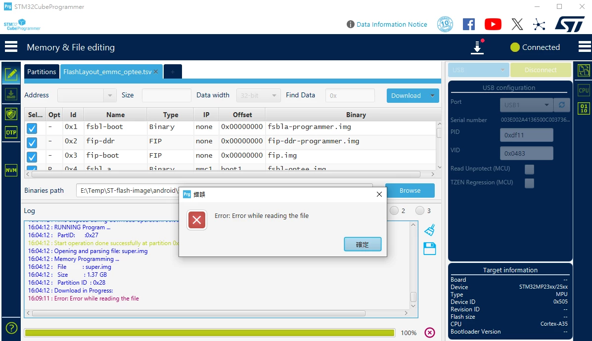Select verbosity level 2 radio button
The width and height of the screenshot is (592, 341).
tap(394, 211)
